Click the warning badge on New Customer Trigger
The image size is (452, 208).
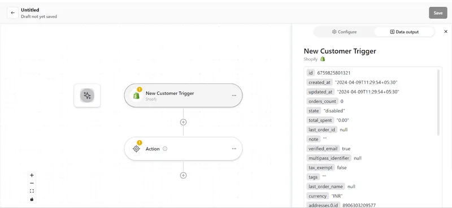pos(140,89)
